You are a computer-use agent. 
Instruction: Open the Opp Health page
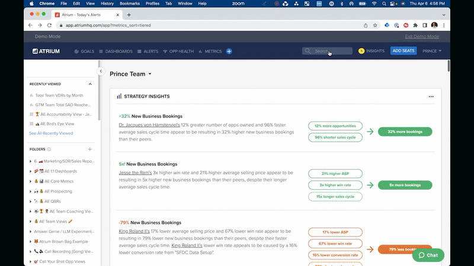pyautogui.click(x=178, y=51)
